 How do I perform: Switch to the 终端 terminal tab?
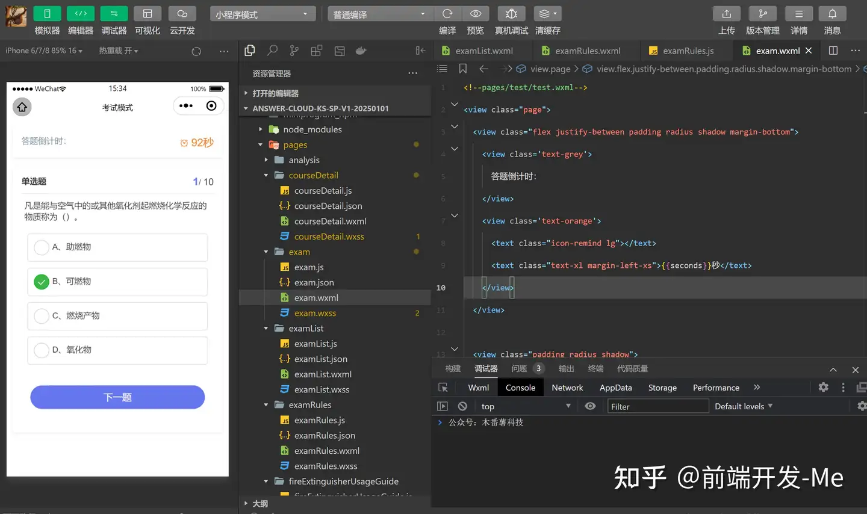(595, 368)
